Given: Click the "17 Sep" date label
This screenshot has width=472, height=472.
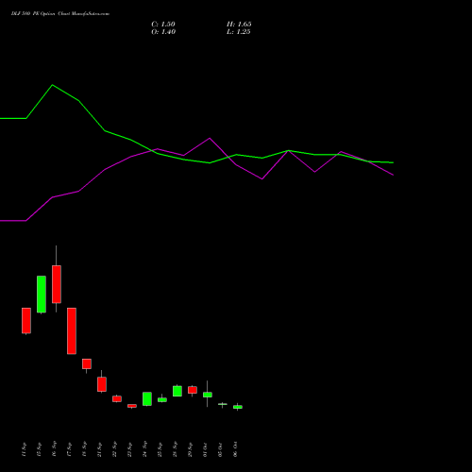Looking at the screenshot, I should 69,448.
